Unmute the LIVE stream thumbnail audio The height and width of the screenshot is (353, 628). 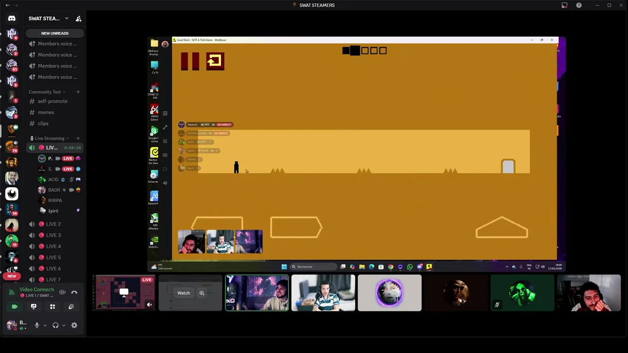point(150,305)
